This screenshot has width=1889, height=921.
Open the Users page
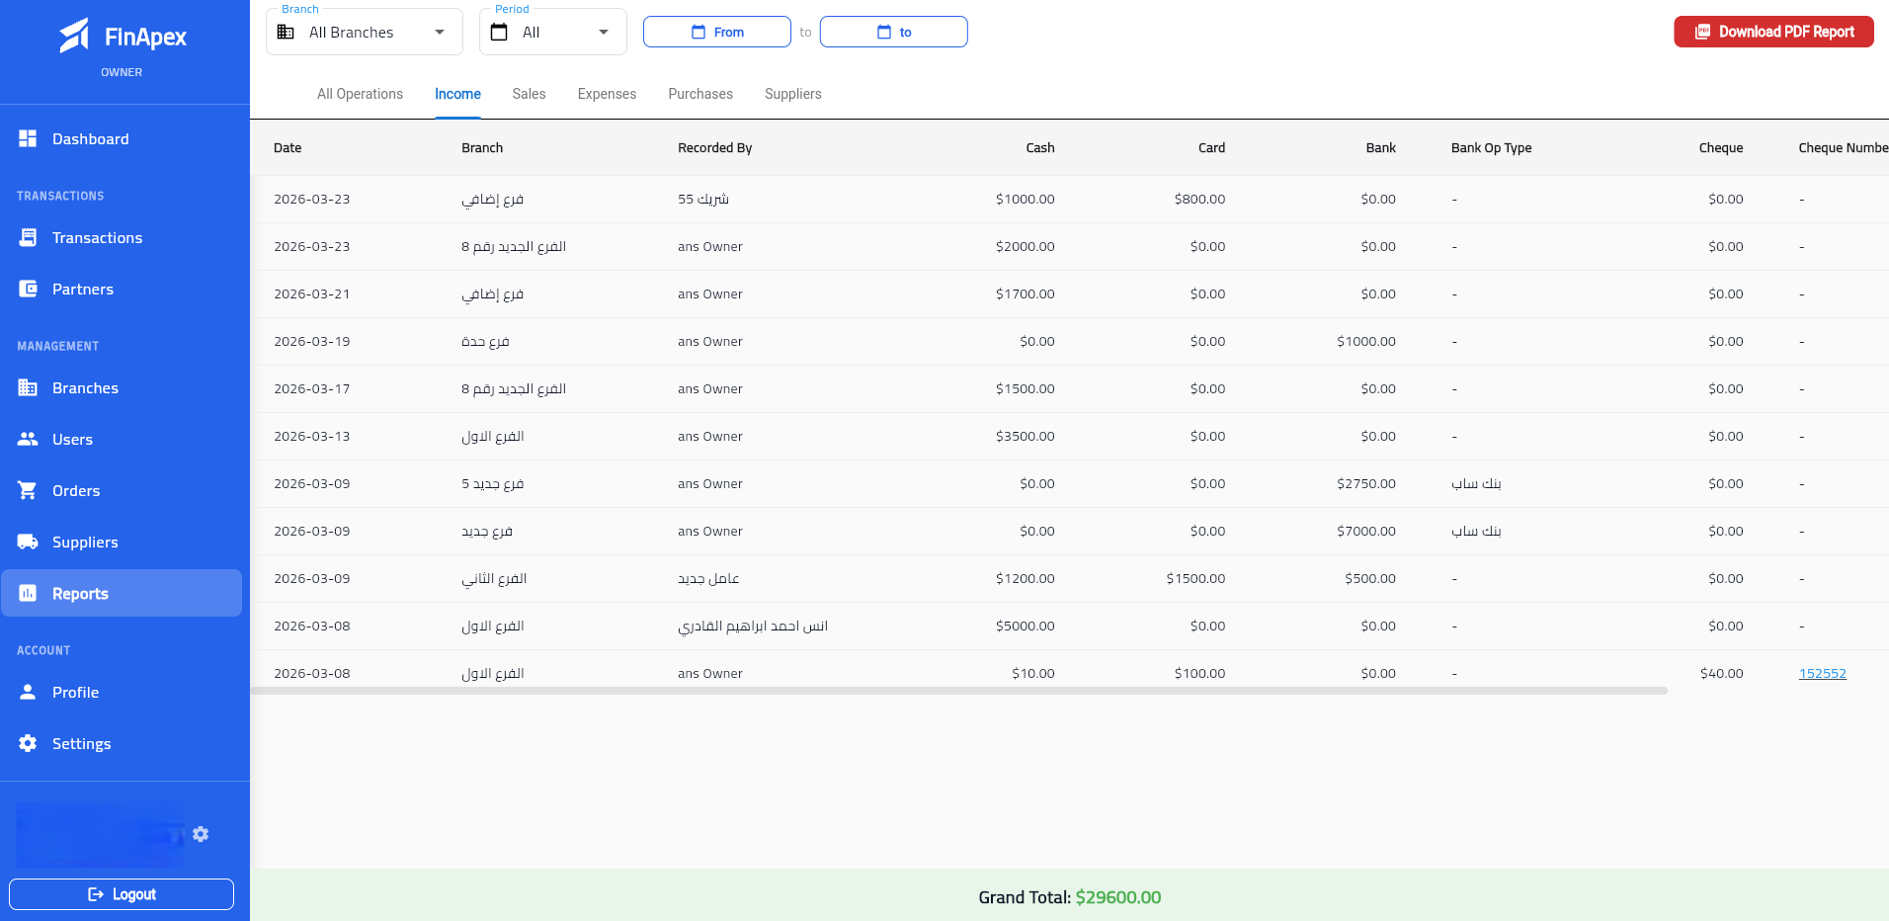122,439
